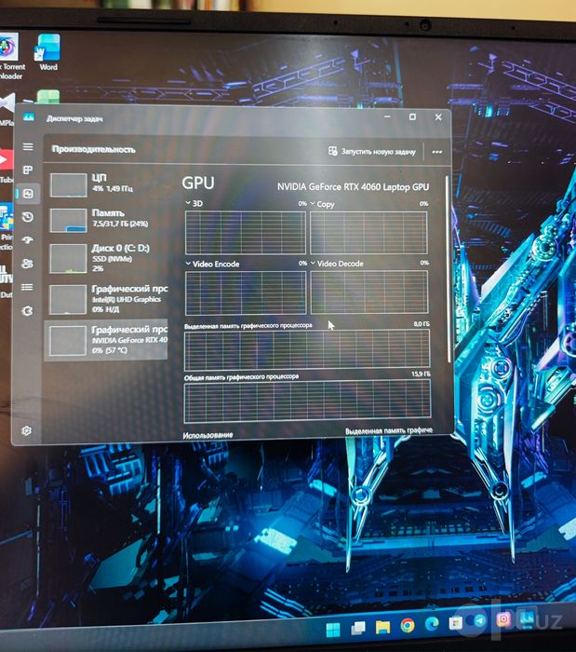Select the Память performance entry
The width and height of the screenshot is (576, 652).
(x=106, y=220)
